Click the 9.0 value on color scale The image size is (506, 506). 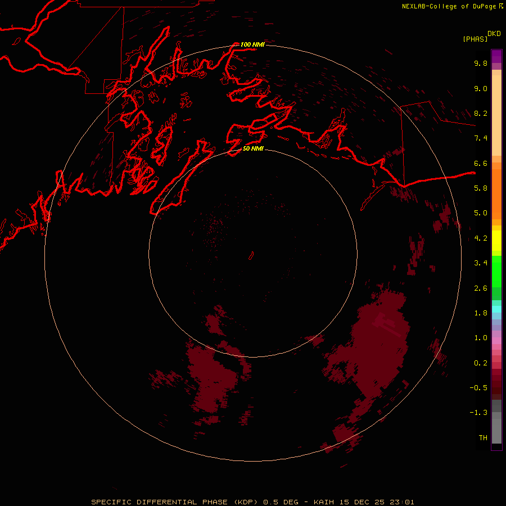[481, 88]
